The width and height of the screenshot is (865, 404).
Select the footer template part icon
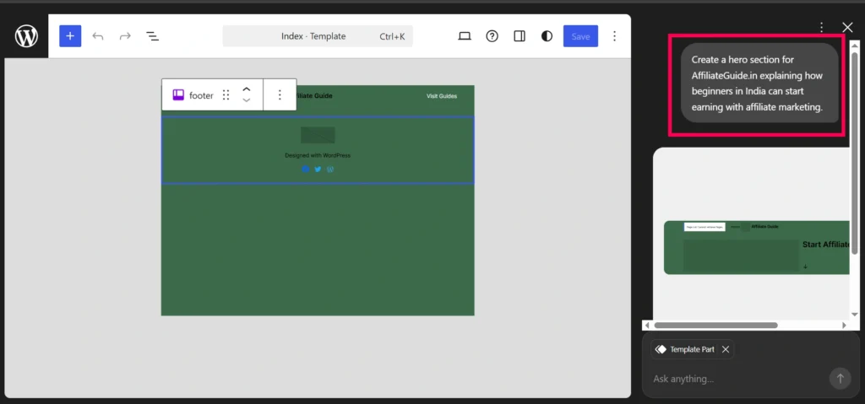point(179,95)
